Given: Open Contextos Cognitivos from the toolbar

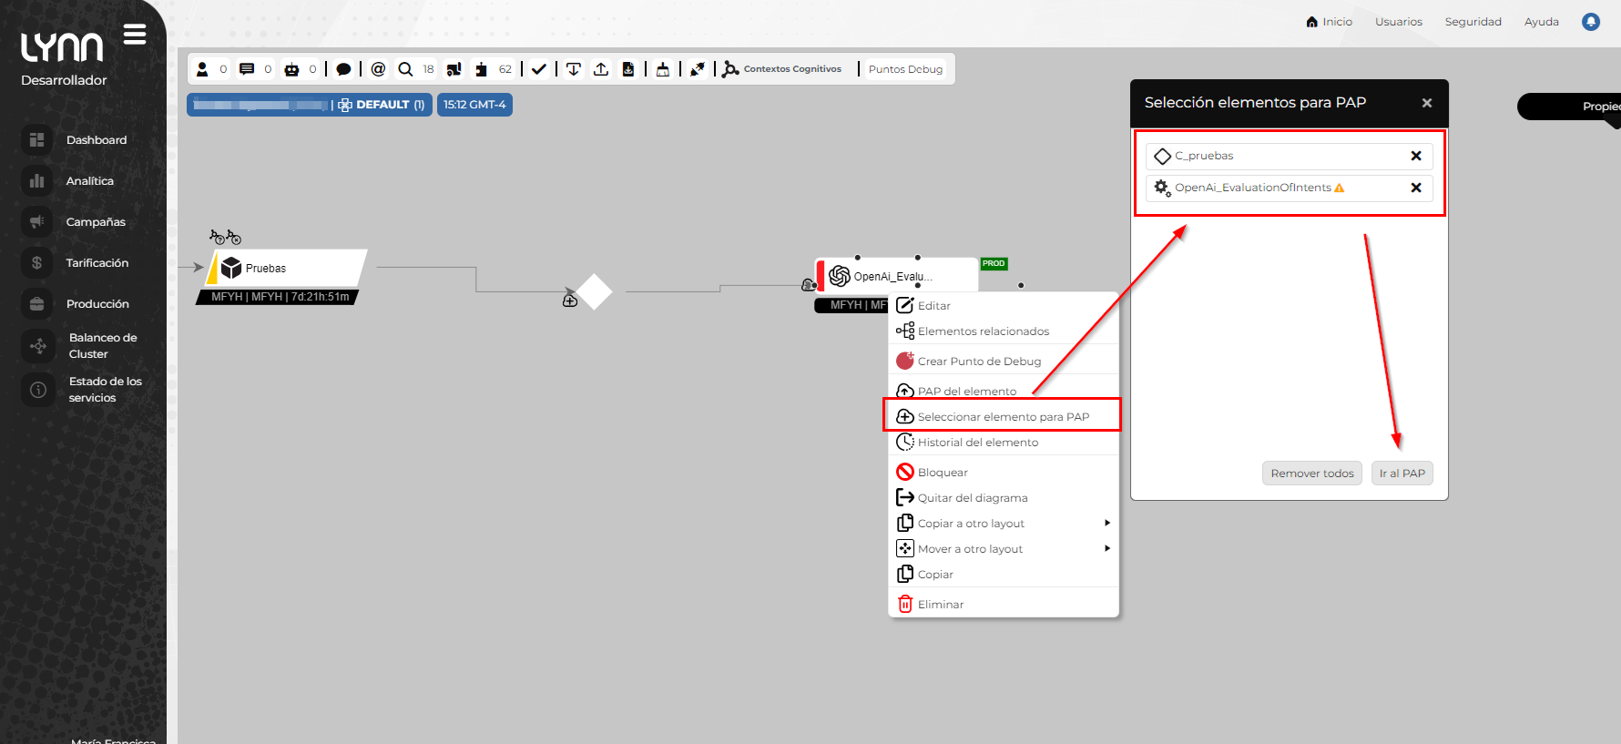Looking at the screenshot, I should point(782,69).
